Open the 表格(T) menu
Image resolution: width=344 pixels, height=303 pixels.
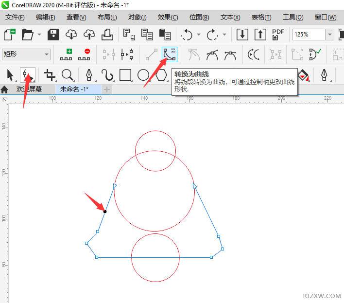261,17
